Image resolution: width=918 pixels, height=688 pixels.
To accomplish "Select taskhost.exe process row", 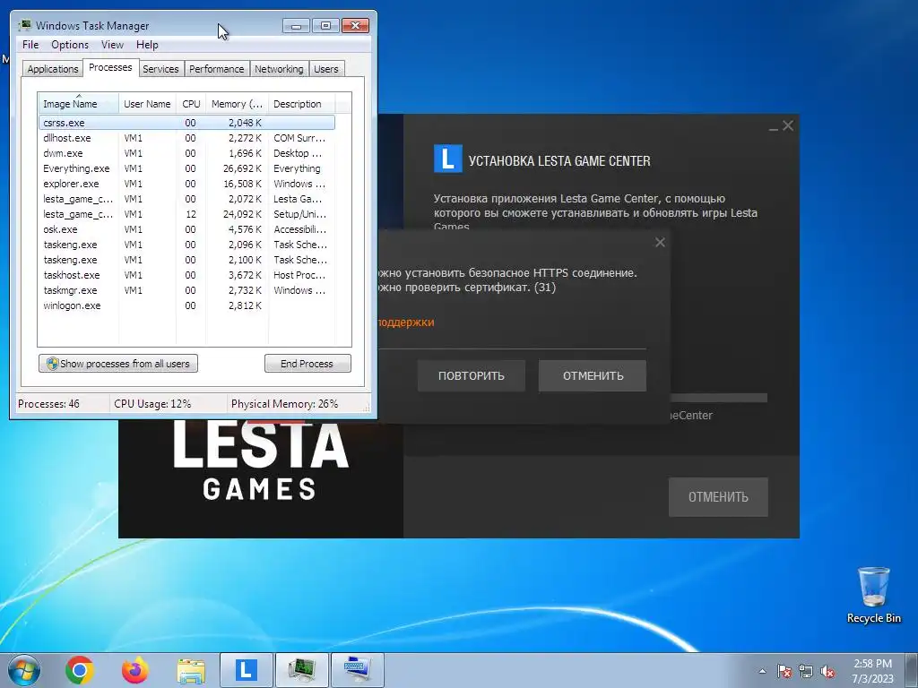I will pos(186,275).
